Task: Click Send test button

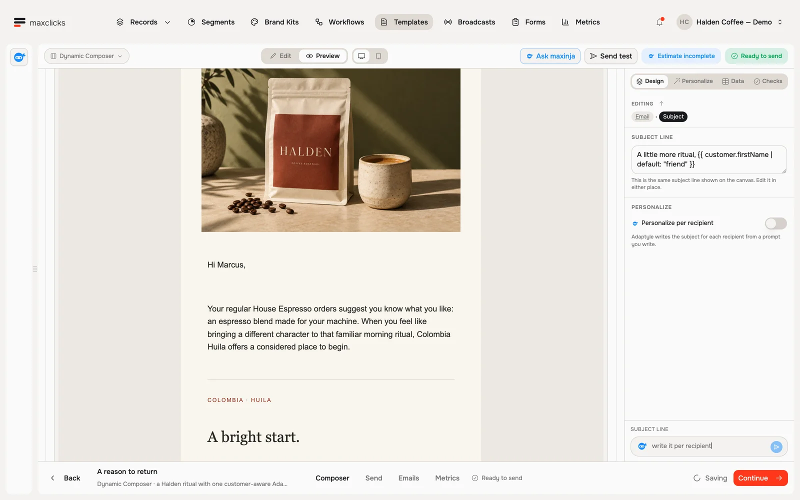Action: [610, 56]
